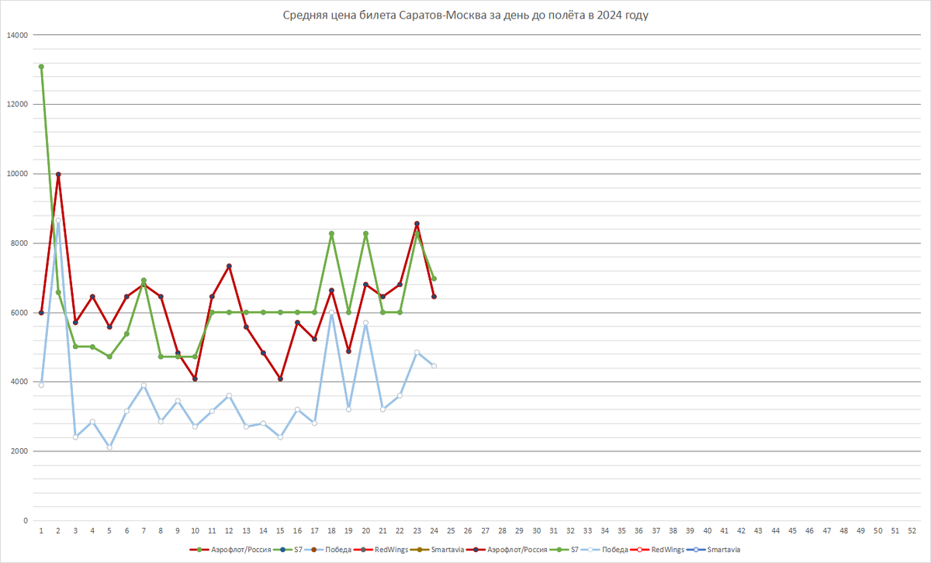931x563 pixels.
Task: Click the last light blue Победа point at week 24
Action: (x=434, y=366)
